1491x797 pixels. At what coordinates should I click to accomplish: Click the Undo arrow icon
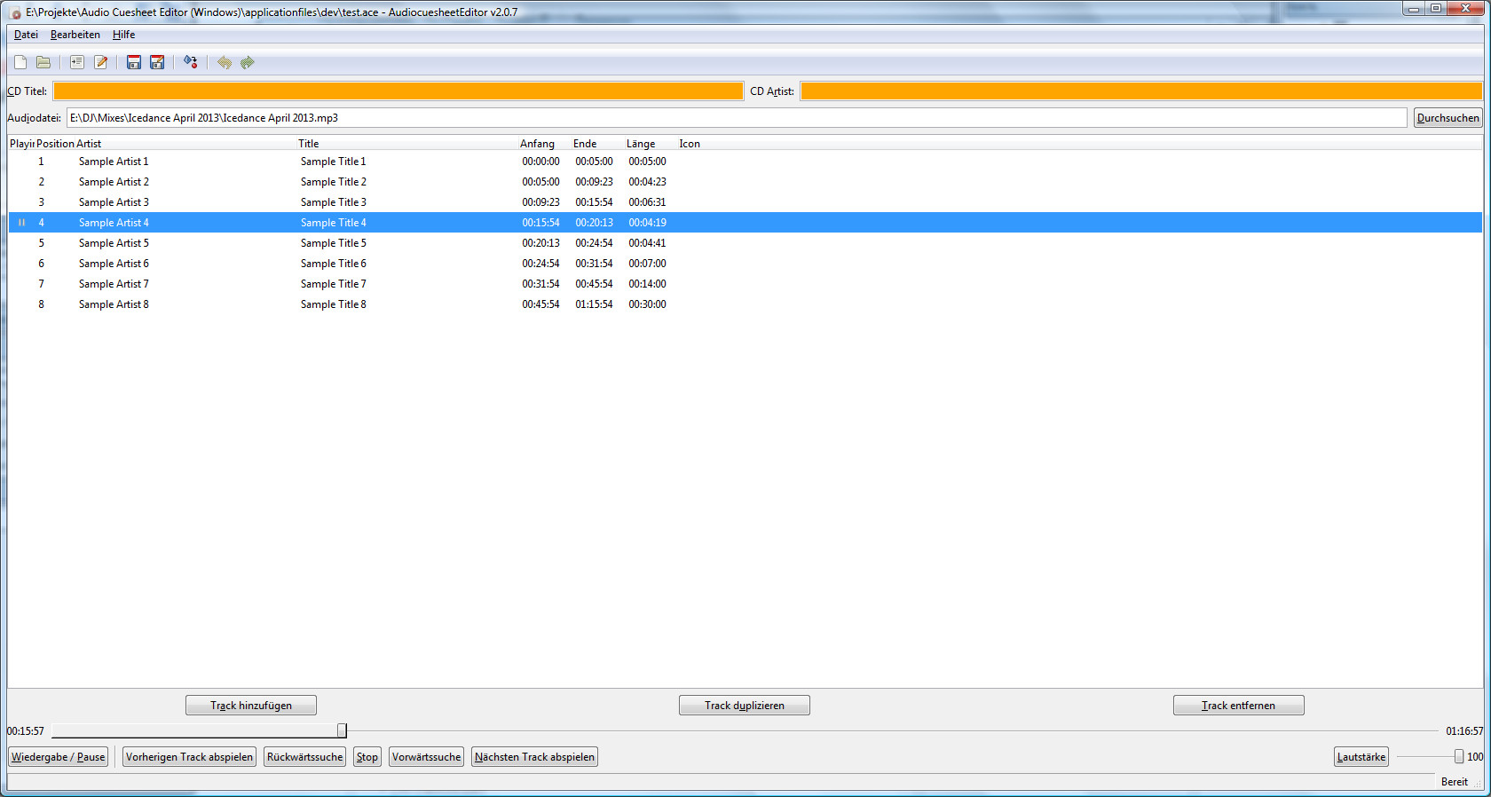point(225,62)
